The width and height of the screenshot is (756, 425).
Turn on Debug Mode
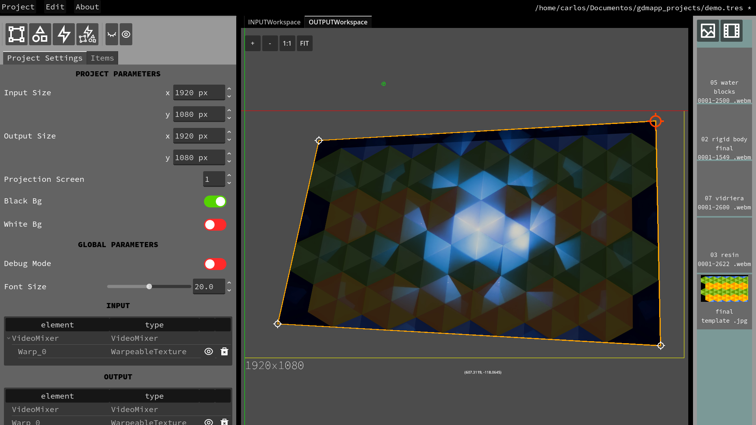coord(215,264)
